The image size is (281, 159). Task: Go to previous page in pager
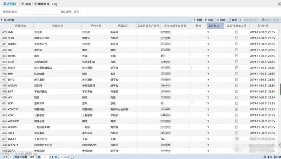[x=11, y=157]
